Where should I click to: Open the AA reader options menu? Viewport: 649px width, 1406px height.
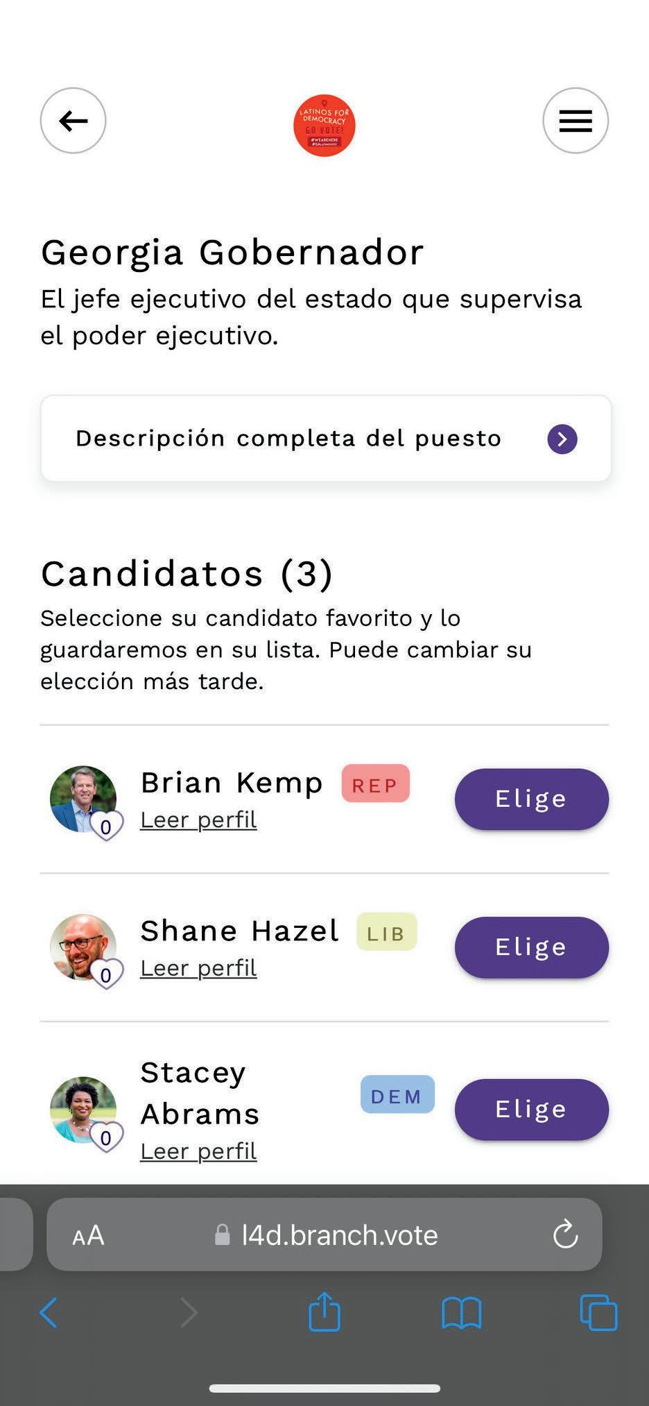[88, 1235]
